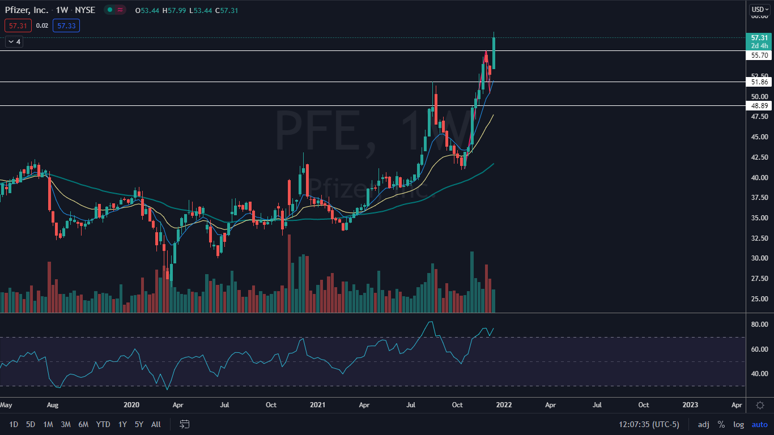Select the YTD time range
Image resolution: width=774 pixels, height=435 pixels.
[x=103, y=424]
